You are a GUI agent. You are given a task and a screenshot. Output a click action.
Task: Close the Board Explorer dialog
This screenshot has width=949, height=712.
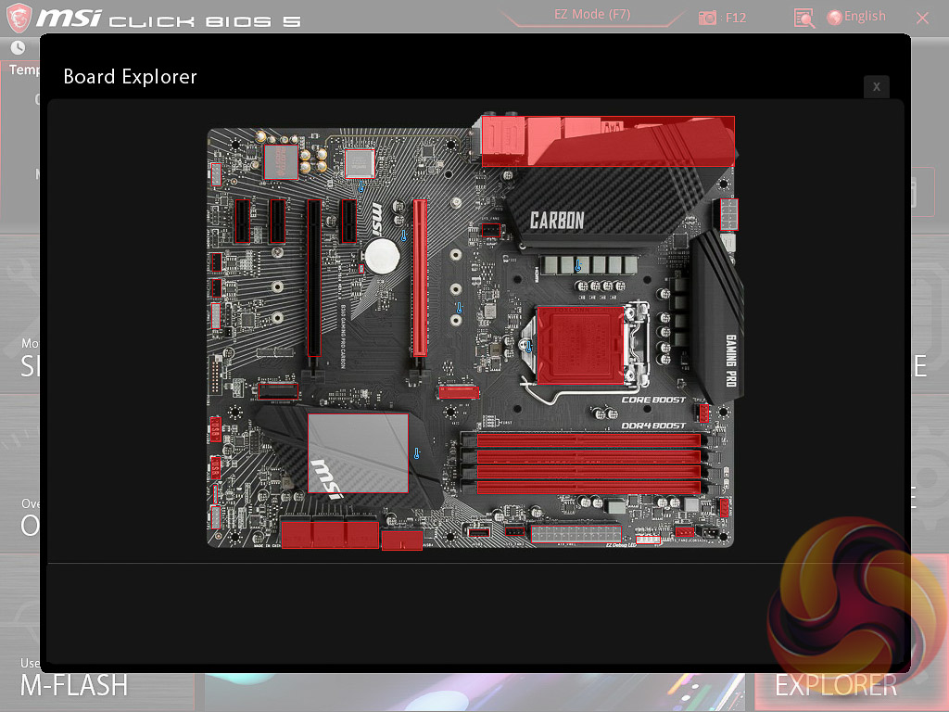876,86
